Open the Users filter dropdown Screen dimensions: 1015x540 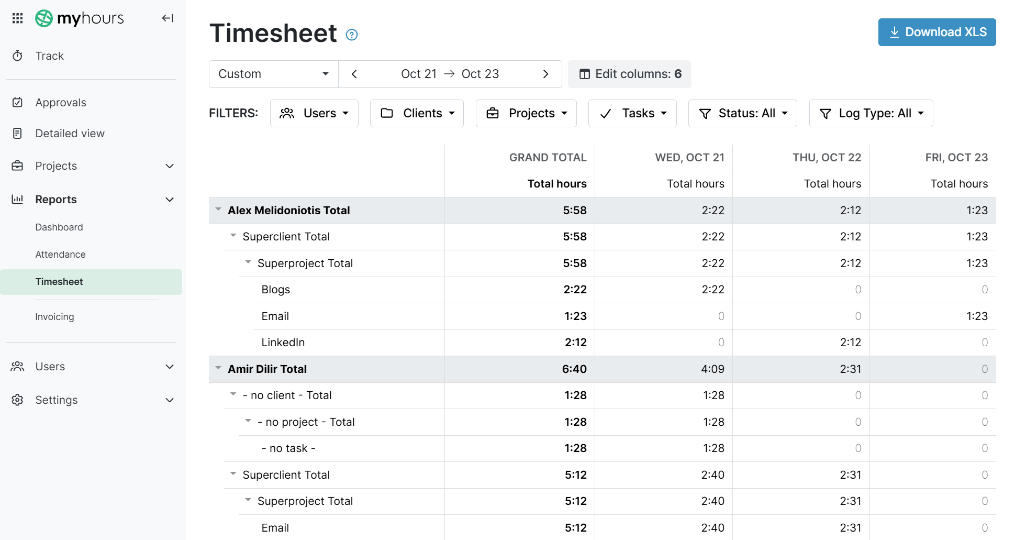(x=314, y=113)
